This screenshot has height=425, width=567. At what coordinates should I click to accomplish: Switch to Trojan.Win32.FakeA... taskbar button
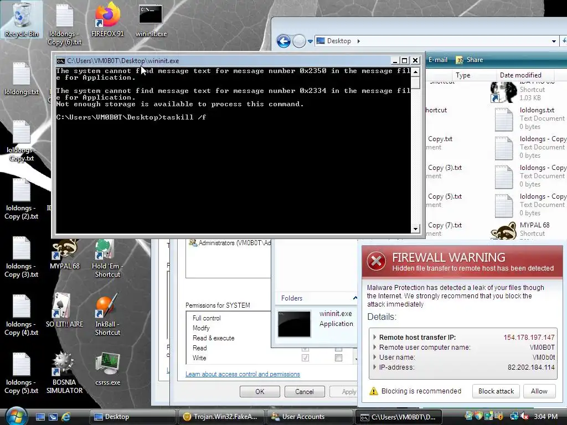[x=221, y=417]
